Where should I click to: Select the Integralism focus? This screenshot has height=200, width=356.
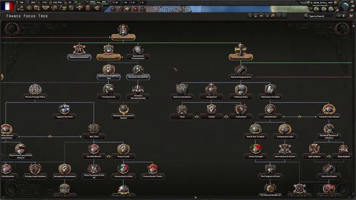[x=211, y=92]
